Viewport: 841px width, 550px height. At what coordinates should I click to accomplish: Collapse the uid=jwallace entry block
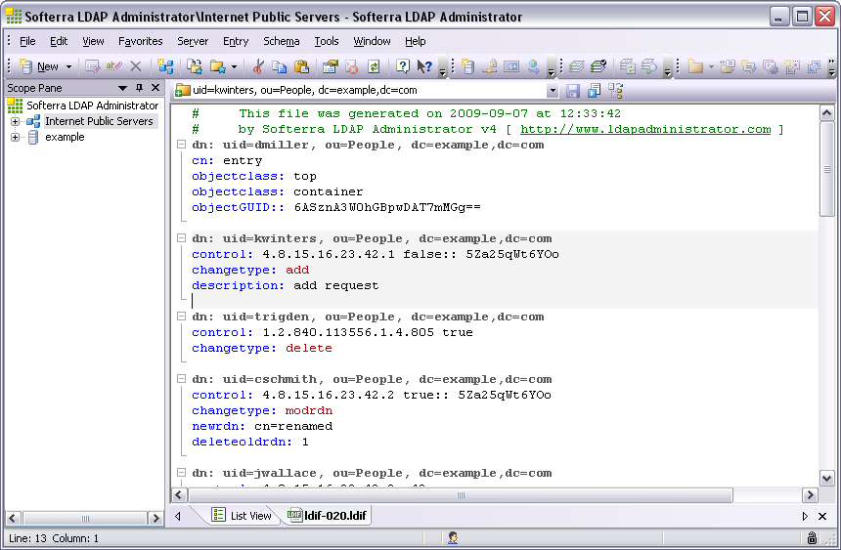click(x=181, y=472)
